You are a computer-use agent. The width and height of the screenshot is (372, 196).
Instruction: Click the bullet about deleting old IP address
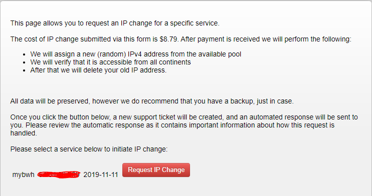pyautogui.click(x=98, y=70)
